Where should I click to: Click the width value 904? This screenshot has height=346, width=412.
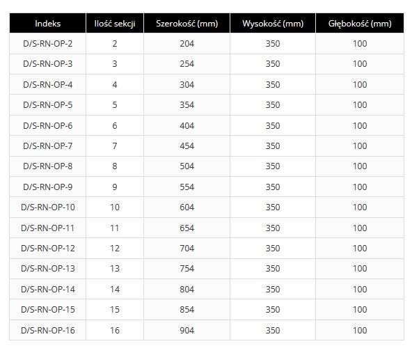(187, 330)
